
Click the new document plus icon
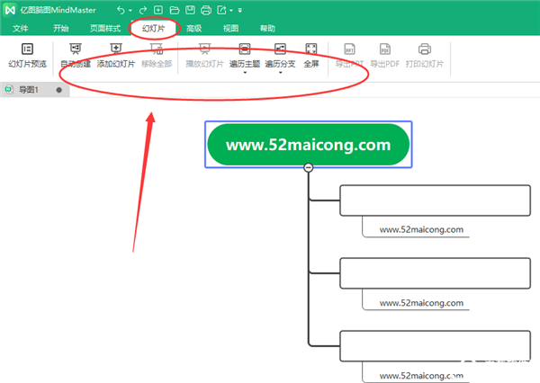pyautogui.click(x=158, y=10)
